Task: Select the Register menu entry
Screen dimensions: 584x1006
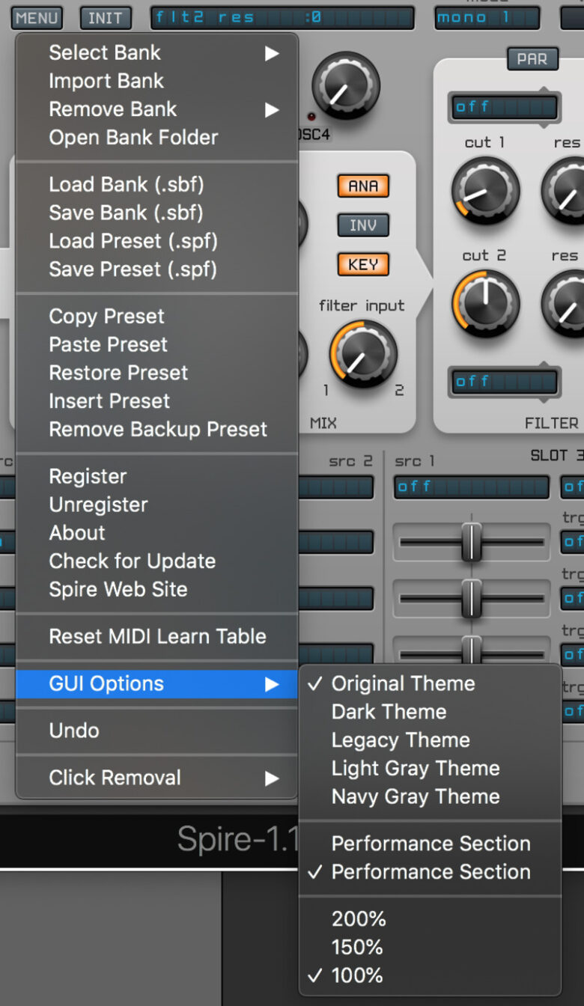Action: tap(157, 477)
